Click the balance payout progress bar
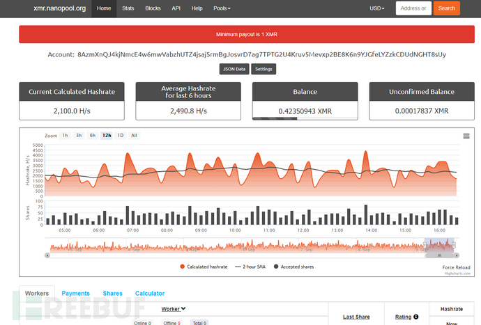 pyautogui.click(x=305, y=118)
